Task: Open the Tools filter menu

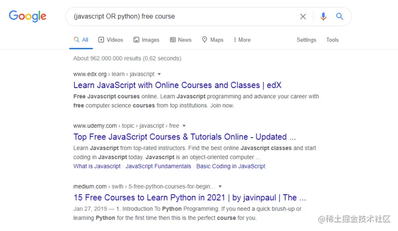Action: click(332, 40)
